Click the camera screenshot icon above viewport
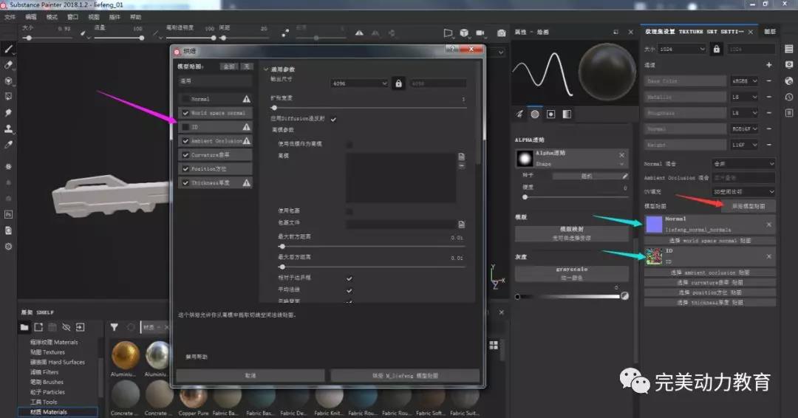The height and width of the screenshot is (418, 798). 502,33
